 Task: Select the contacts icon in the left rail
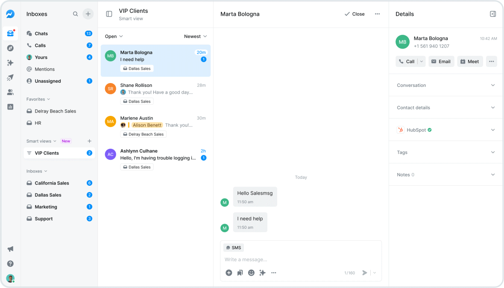[x=10, y=92]
